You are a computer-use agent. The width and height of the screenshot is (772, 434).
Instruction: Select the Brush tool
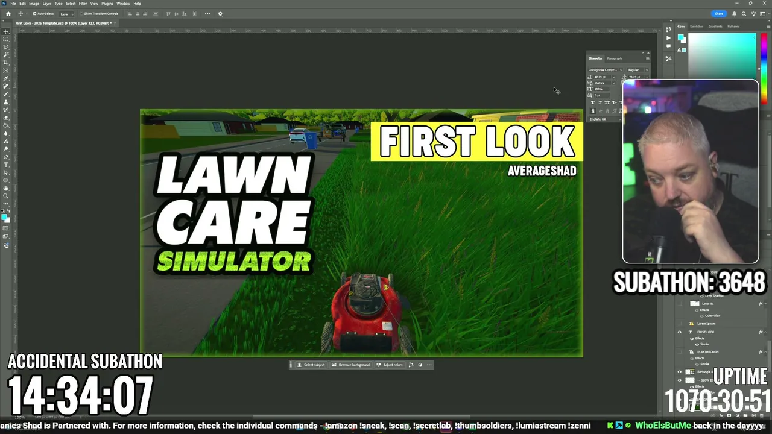click(6, 94)
